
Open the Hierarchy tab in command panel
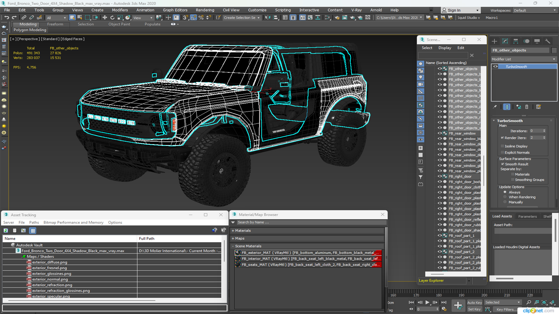coord(516,41)
